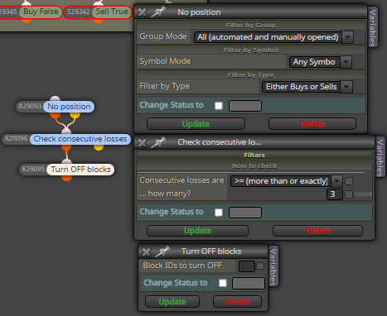Open Variables tab of Check consecutive losses panel
Image resolution: width=387 pixels, height=316 pixels.
[380, 157]
